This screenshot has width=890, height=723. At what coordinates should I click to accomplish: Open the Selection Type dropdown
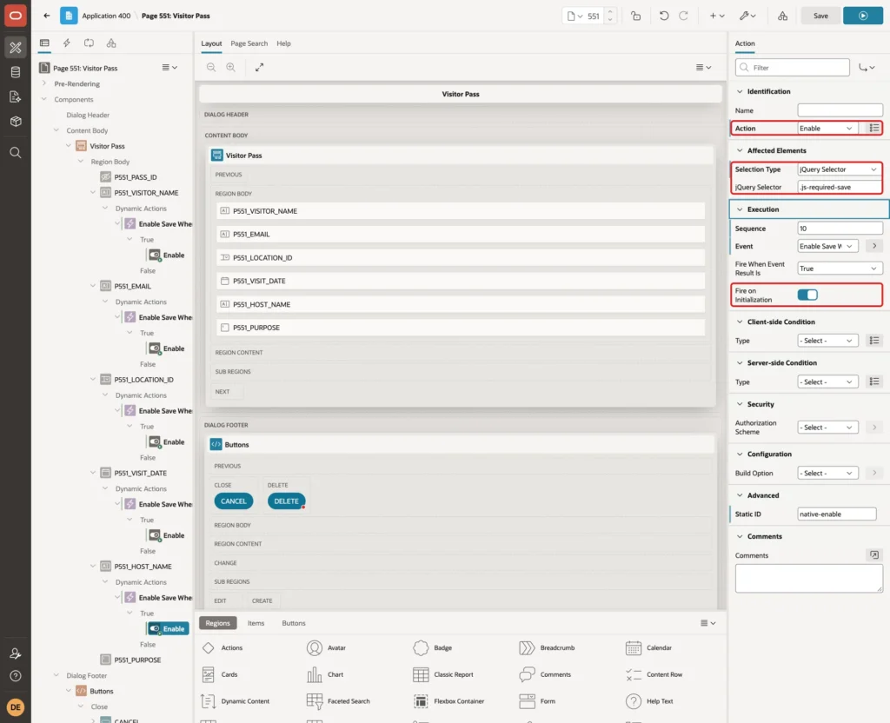pos(840,169)
